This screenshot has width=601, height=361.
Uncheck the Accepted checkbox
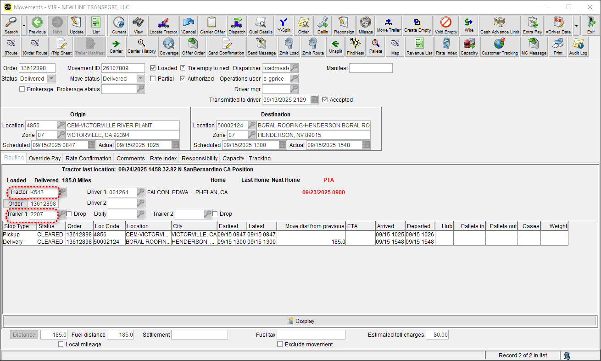coord(326,99)
